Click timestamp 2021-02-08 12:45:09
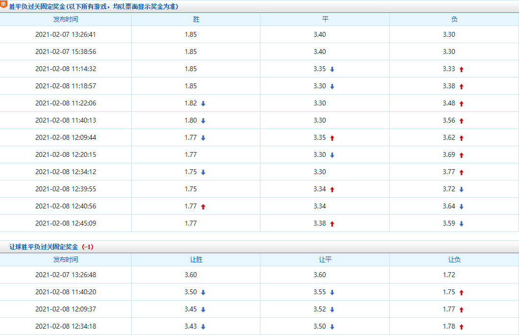The height and width of the screenshot is (335, 519). pos(66,224)
